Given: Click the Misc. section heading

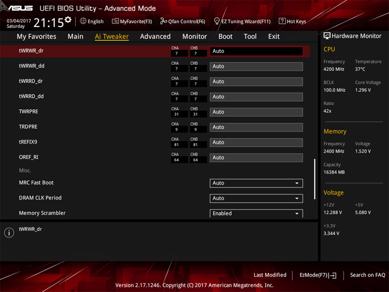Looking at the screenshot, I should (x=25, y=170).
